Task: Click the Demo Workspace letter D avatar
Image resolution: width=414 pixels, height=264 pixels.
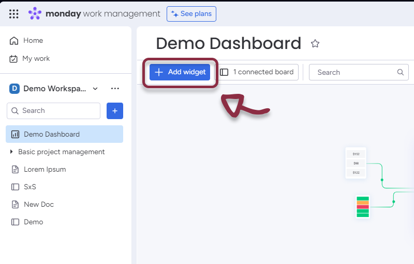Action: [x=14, y=89]
